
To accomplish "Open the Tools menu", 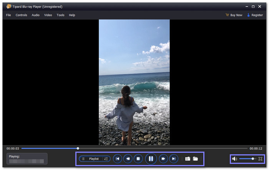I will coord(60,15).
